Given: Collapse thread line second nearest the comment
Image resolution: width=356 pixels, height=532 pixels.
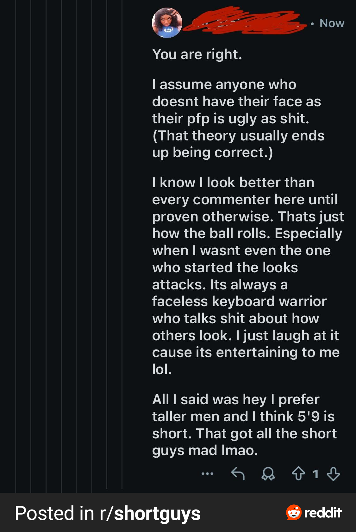Looking at the screenshot, I should click(107, 244).
